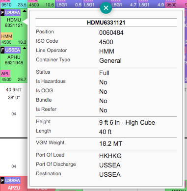Click the F status icon on APHU container
This screenshot has height=191, width=187.
(x=2, y=50)
